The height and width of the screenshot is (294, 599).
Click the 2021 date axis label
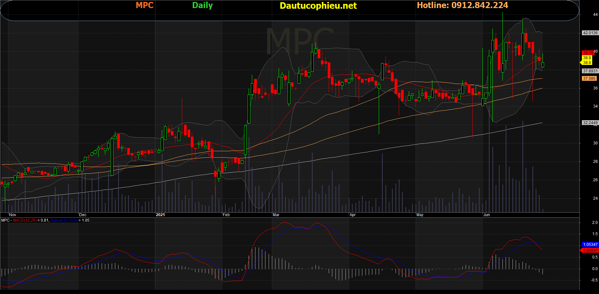coord(160,215)
